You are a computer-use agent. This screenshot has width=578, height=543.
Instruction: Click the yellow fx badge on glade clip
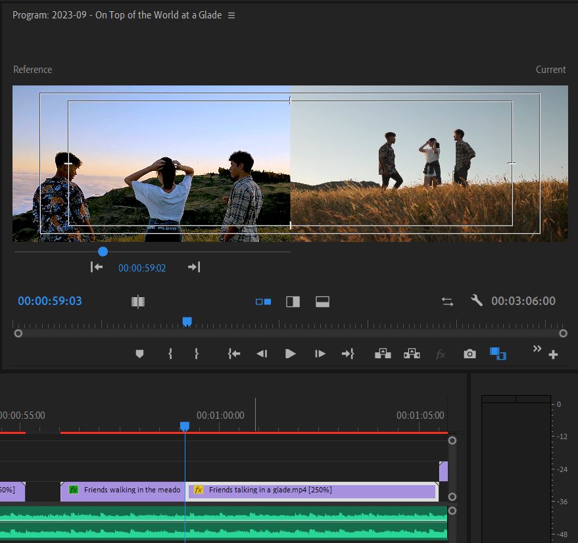(199, 490)
